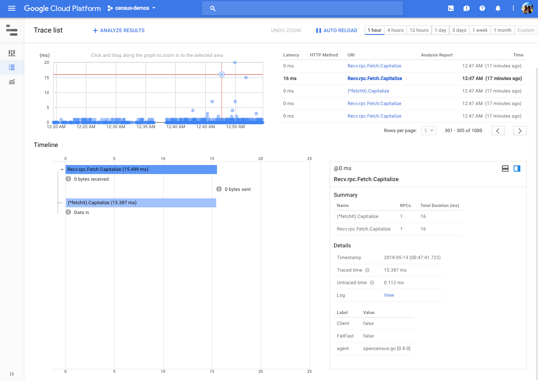Viewport: 538px width, 381px height.
Task: Collapse Recv.rpc.Fetch.Capitalize span tree arrow
Action: pos(62,170)
